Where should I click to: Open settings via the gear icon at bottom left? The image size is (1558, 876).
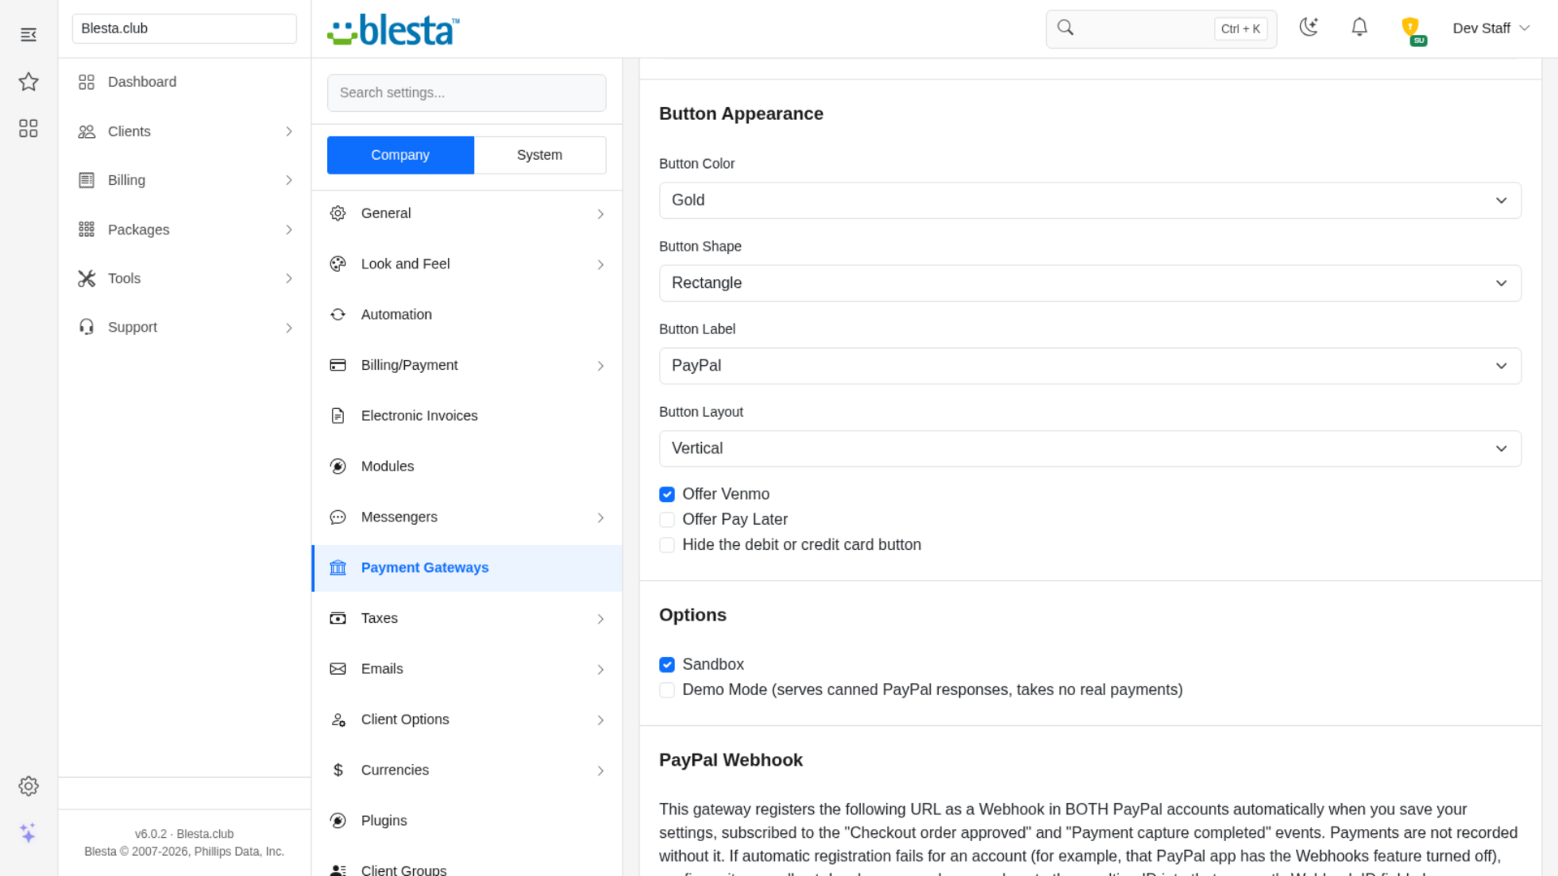pyautogui.click(x=28, y=786)
